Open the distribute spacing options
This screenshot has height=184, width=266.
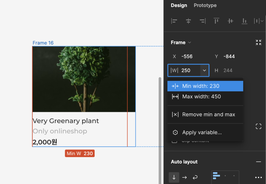pyautogui.click(x=259, y=21)
